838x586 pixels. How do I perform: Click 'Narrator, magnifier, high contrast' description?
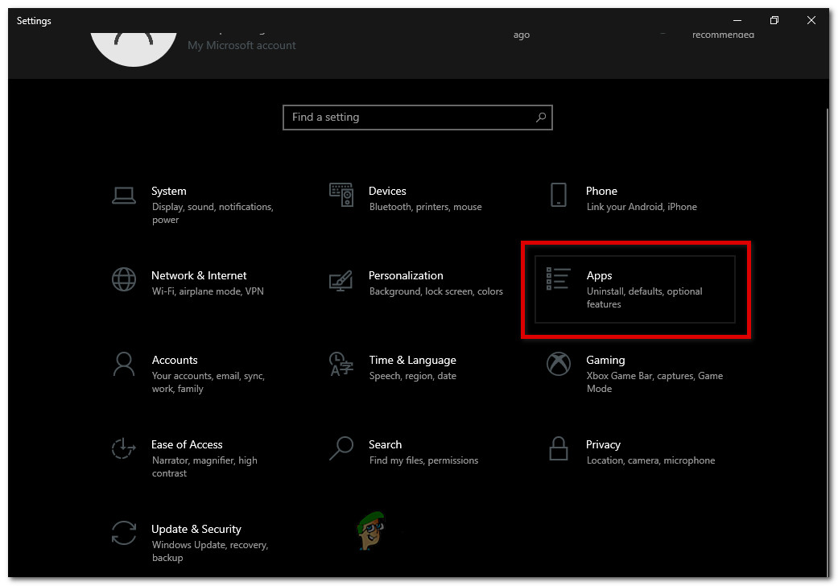click(204, 466)
